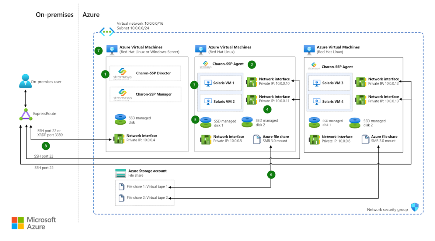Image resolution: width=435 pixels, height=241 pixels.
Task: Select the Solaris VM 4 monitor icon
Action: 317,101
